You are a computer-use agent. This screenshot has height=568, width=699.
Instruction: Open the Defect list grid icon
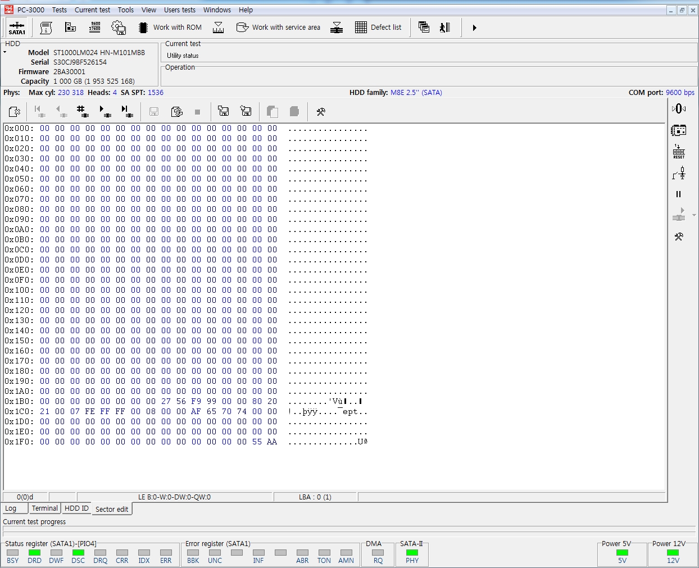pyautogui.click(x=361, y=28)
